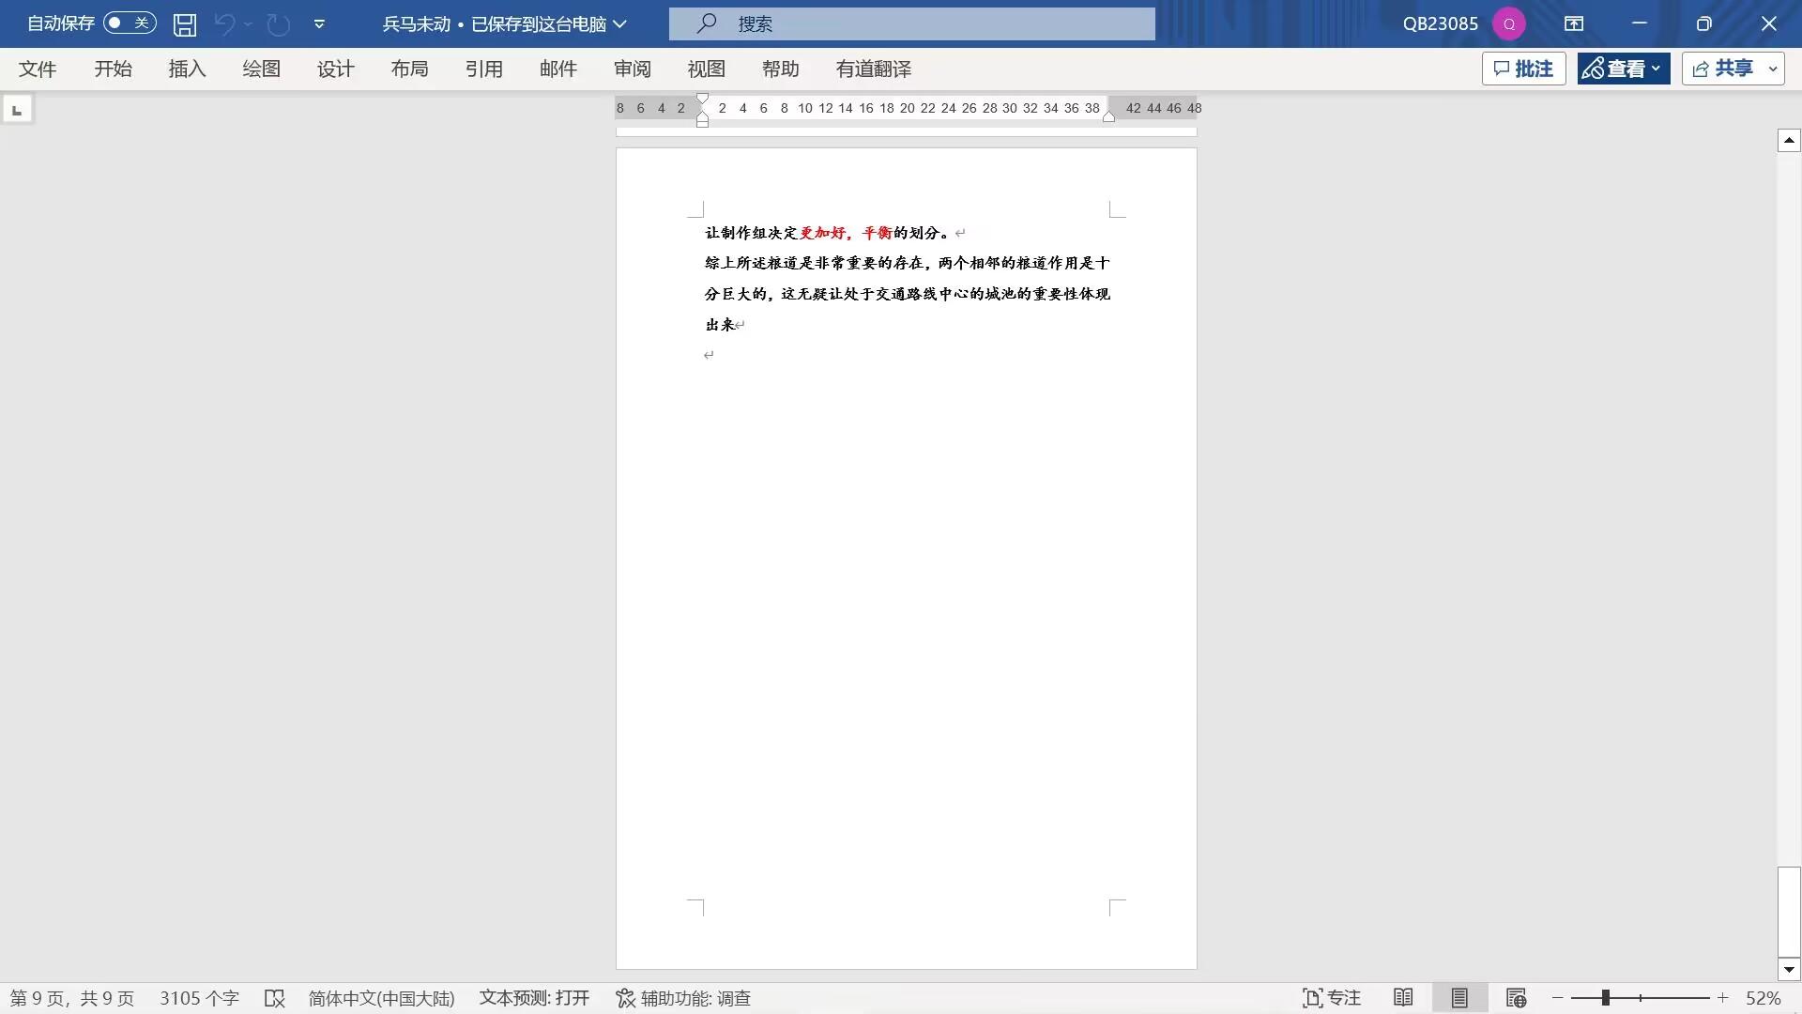This screenshot has height=1014, width=1802.
Task: Open the 文件 (File) tab
Action: [38, 69]
